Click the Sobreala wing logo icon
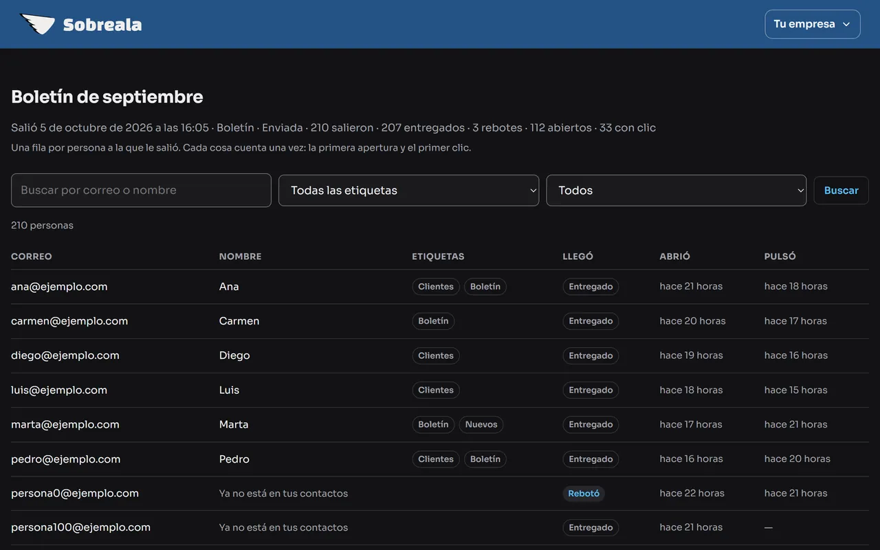 pos(37,24)
